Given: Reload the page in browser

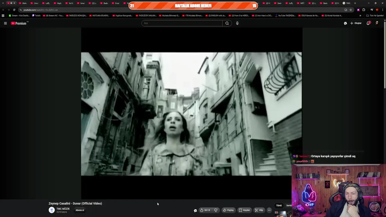Looking at the screenshot, I should [14, 10].
